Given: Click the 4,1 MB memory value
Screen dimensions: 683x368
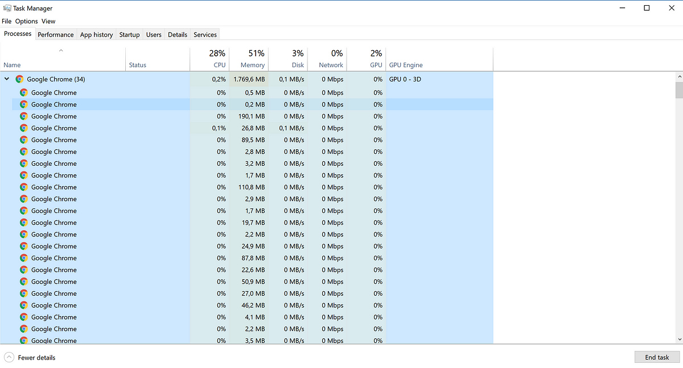Looking at the screenshot, I should tap(255, 317).
